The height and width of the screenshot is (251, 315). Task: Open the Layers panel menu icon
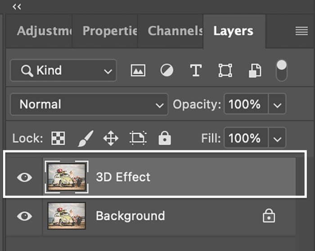pyautogui.click(x=301, y=31)
